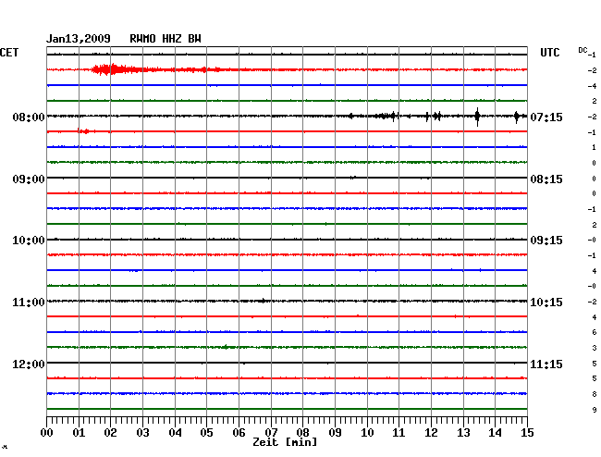Image resolution: width=601 pixels, height=457 pixels.
Task: Click the small black blip on the 10:15 trace
Action: [x=263, y=301]
